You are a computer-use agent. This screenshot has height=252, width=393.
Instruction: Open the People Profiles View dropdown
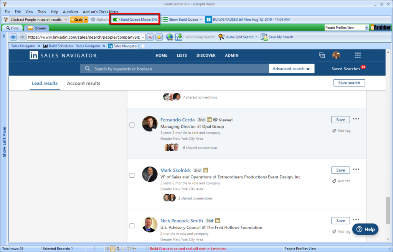tap(367, 28)
